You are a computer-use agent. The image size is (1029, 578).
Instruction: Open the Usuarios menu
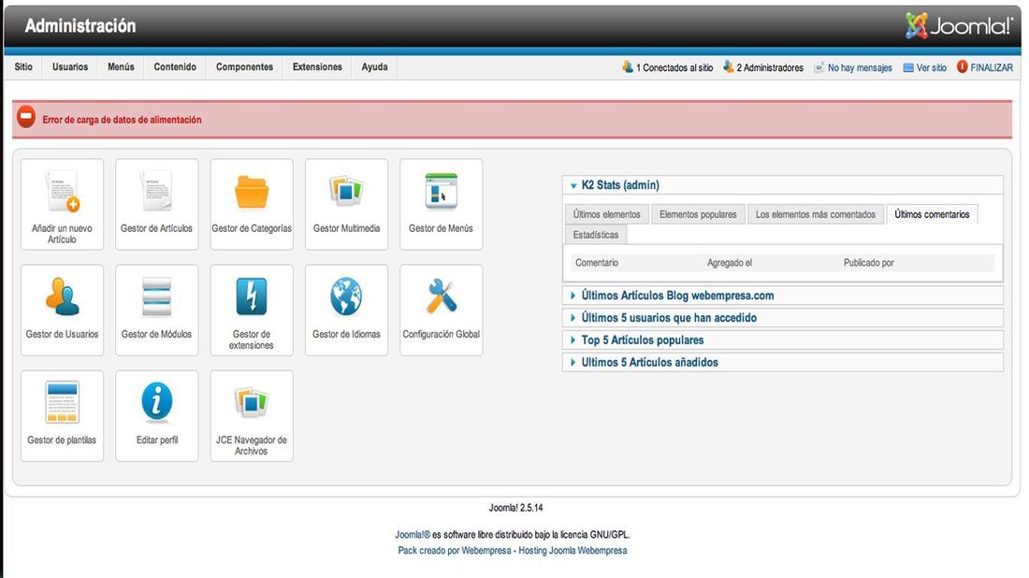coord(70,67)
